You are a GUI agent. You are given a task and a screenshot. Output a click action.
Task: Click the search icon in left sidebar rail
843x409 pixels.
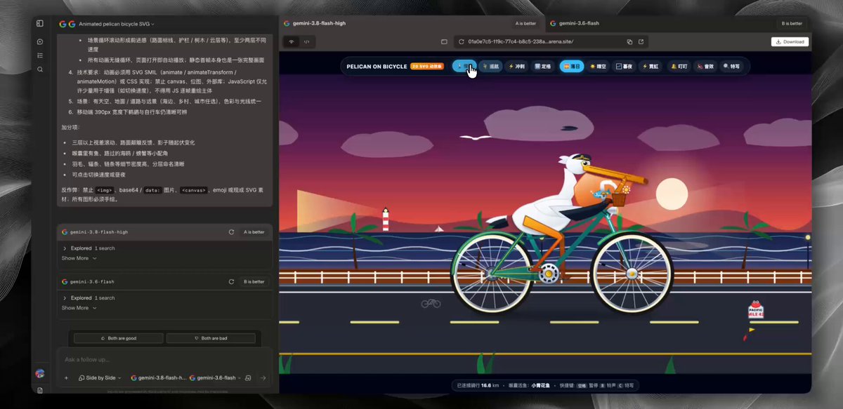pos(40,69)
